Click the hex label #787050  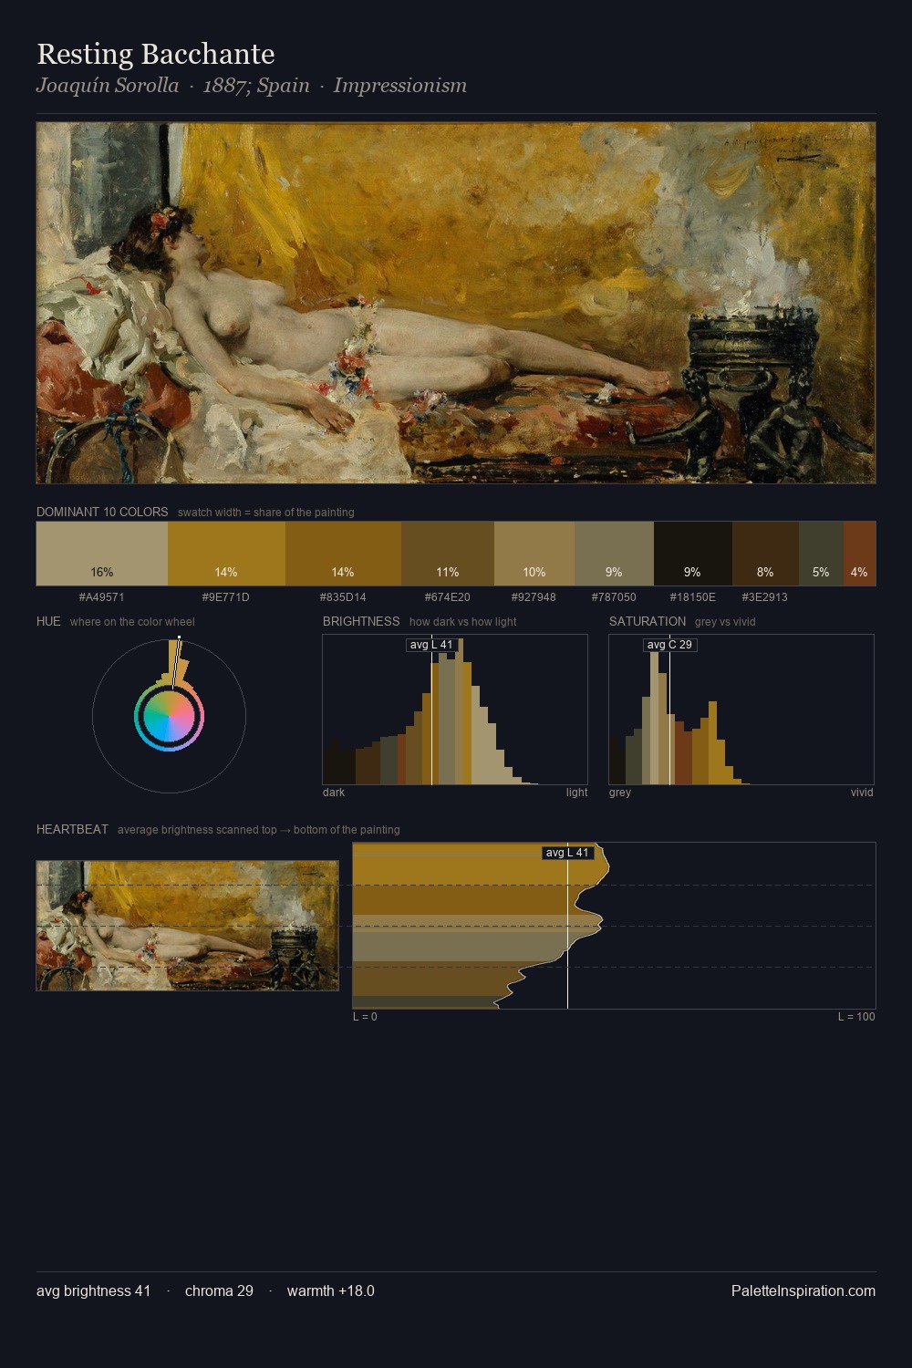(614, 597)
